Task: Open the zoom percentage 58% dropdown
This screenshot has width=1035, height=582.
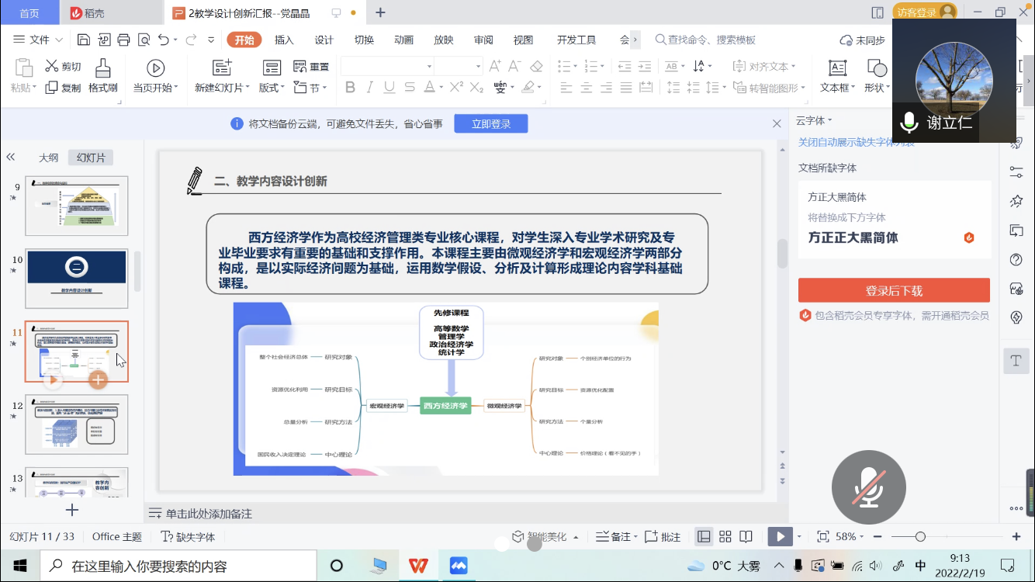Action: pyautogui.click(x=850, y=537)
